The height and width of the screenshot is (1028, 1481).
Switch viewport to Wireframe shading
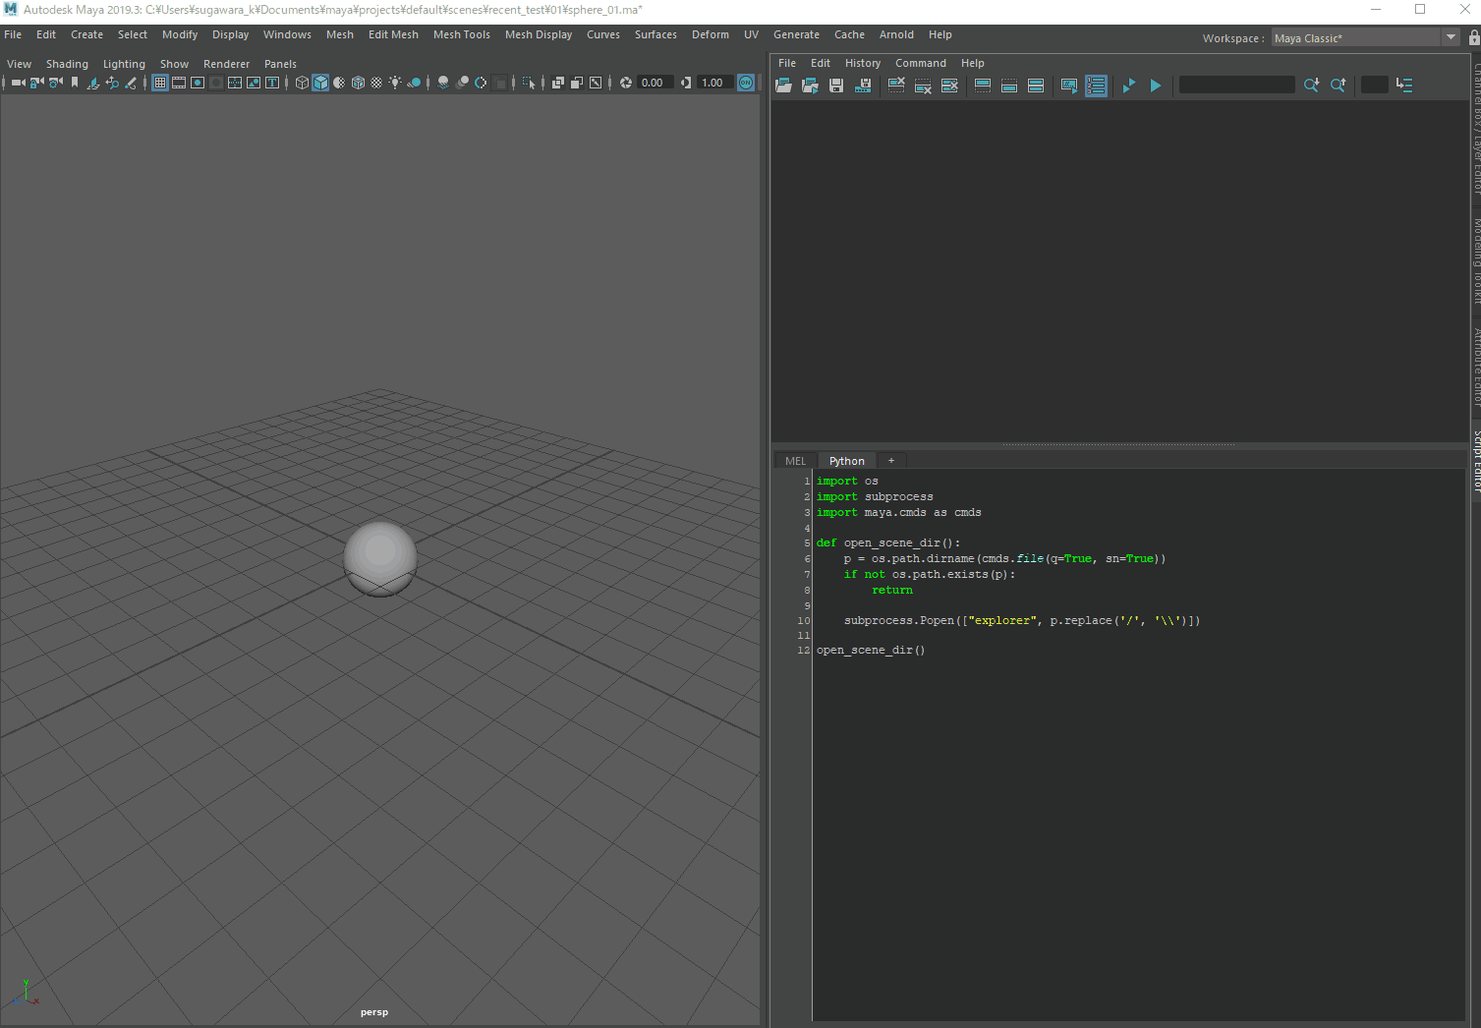coord(302,83)
